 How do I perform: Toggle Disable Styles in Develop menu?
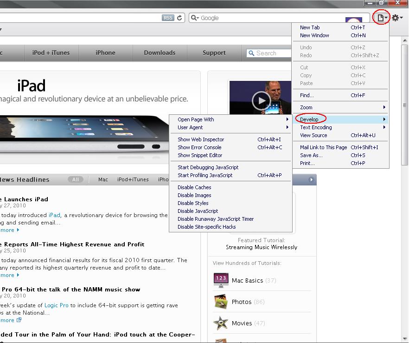(193, 203)
